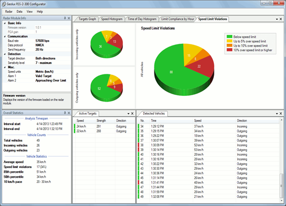Select detected vehicle row No. 34

point(208,126)
